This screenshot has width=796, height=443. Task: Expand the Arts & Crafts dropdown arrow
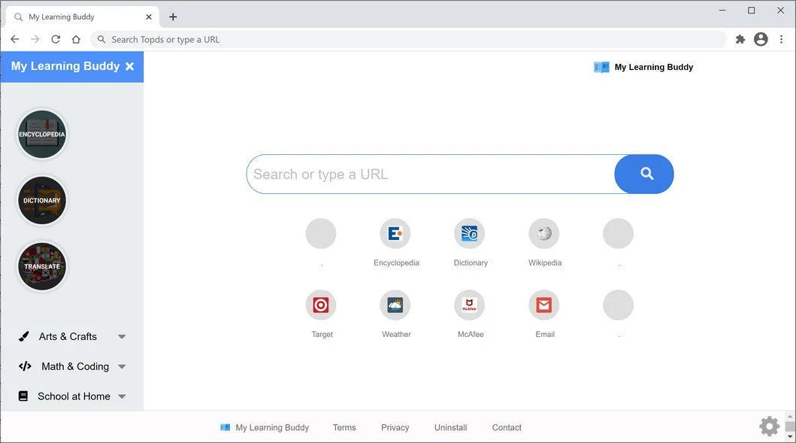(x=122, y=337)
